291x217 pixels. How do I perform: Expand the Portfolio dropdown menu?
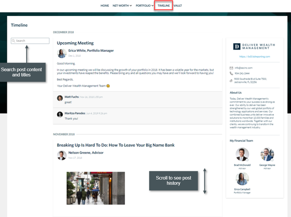(x=145, y=5)
